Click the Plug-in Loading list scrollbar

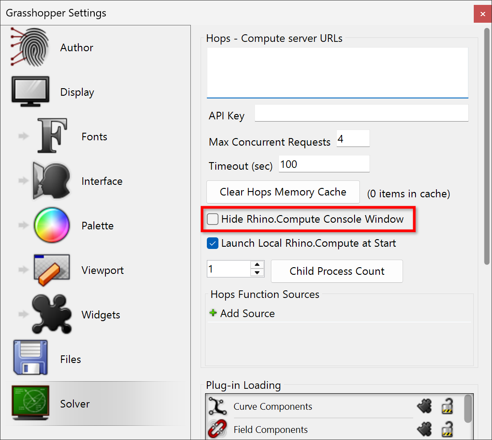[x=468, y=408]
